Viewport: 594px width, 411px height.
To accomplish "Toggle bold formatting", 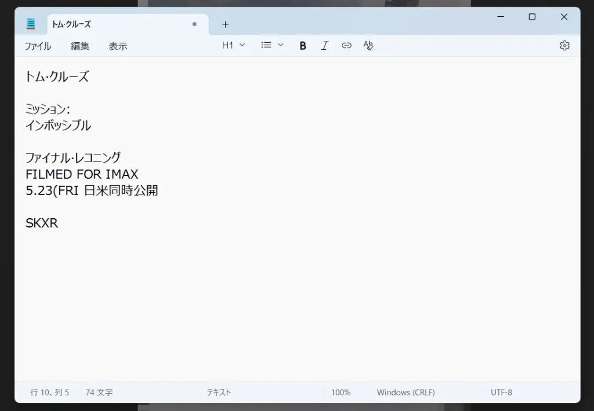I will pyautogui.click(x=303, y=46).
